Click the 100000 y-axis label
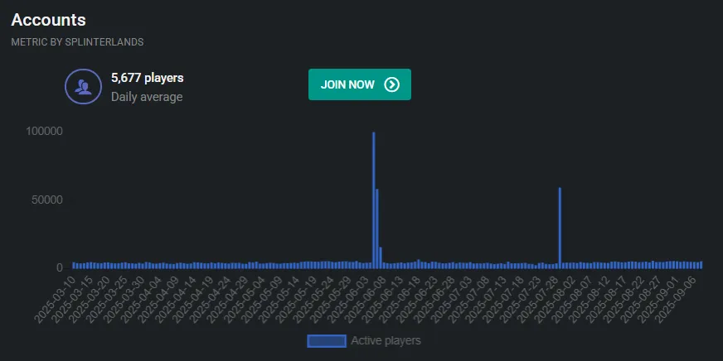Image resolution: width=723 pixels, height=361 pixels. pos(44,131)
